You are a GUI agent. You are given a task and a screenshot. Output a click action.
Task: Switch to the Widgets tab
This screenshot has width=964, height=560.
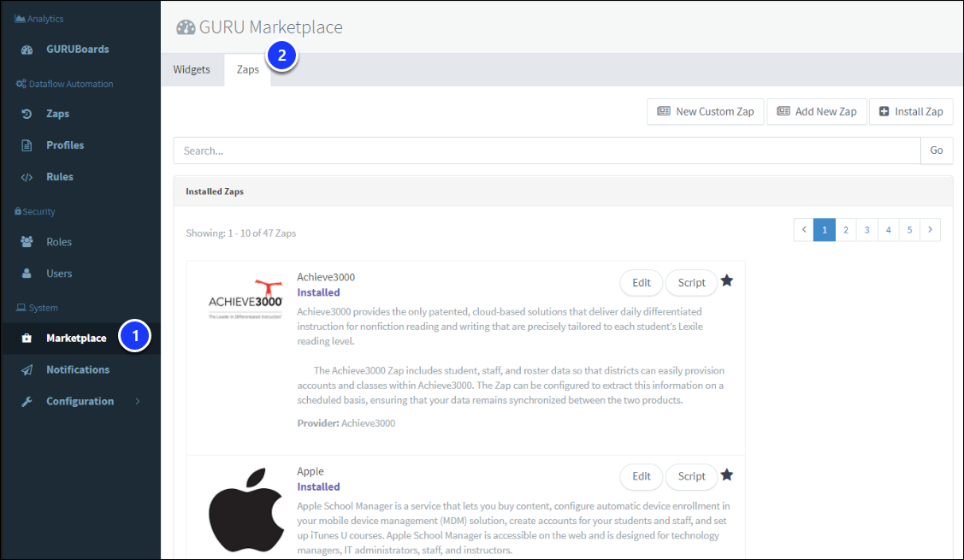(192, 69)
